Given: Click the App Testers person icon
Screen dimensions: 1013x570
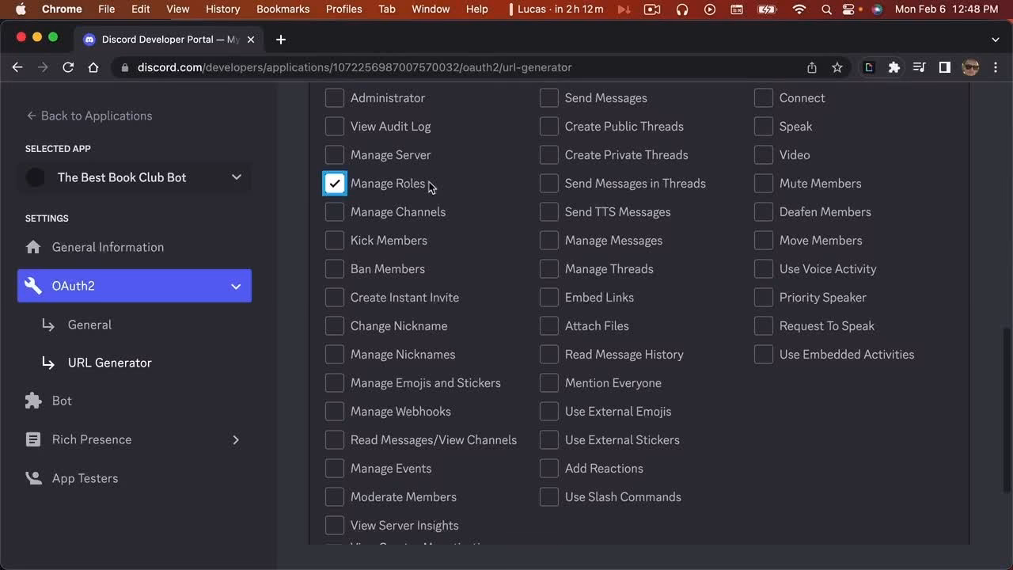Looking at the screenshot, I should [x=33, y=478].
